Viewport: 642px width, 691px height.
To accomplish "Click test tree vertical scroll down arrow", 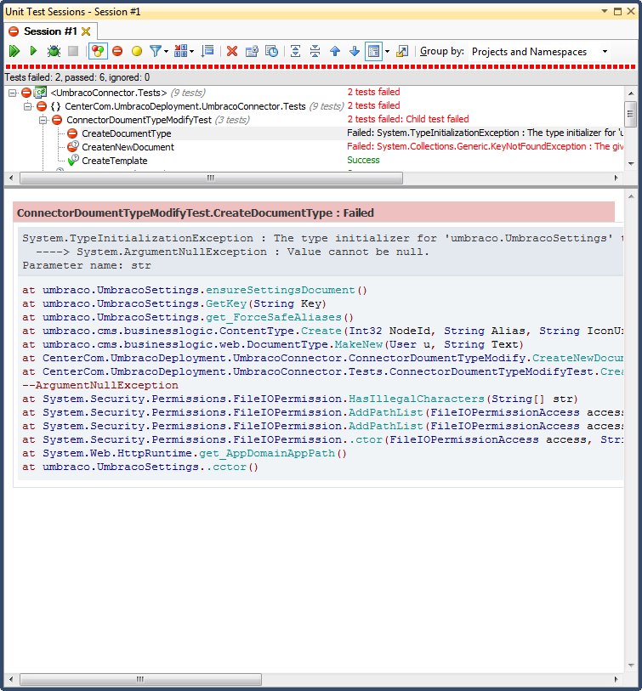I will [631, 163].
